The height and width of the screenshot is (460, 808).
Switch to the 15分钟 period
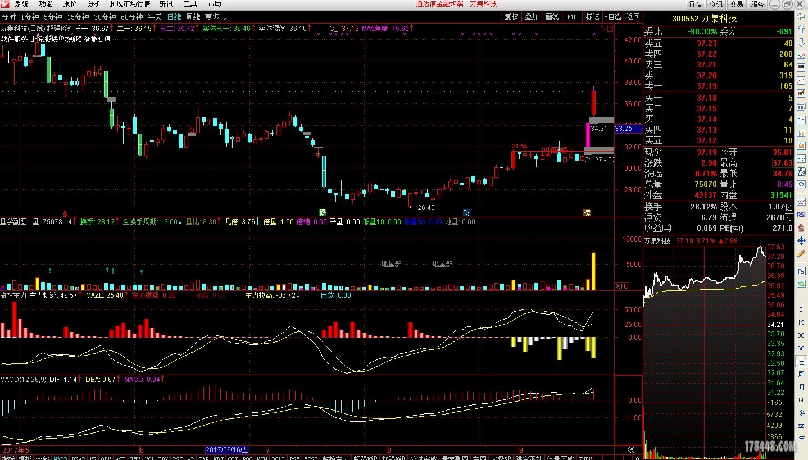pyautogui.click(x=78, y=17)
